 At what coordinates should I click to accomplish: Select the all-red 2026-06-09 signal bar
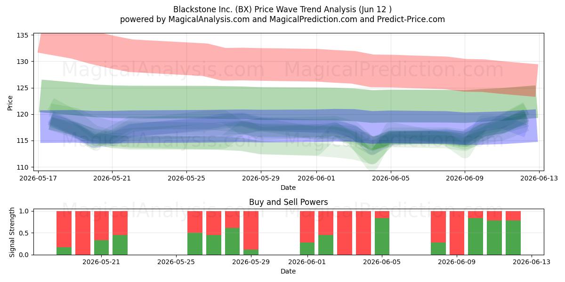tap(457, 233)
